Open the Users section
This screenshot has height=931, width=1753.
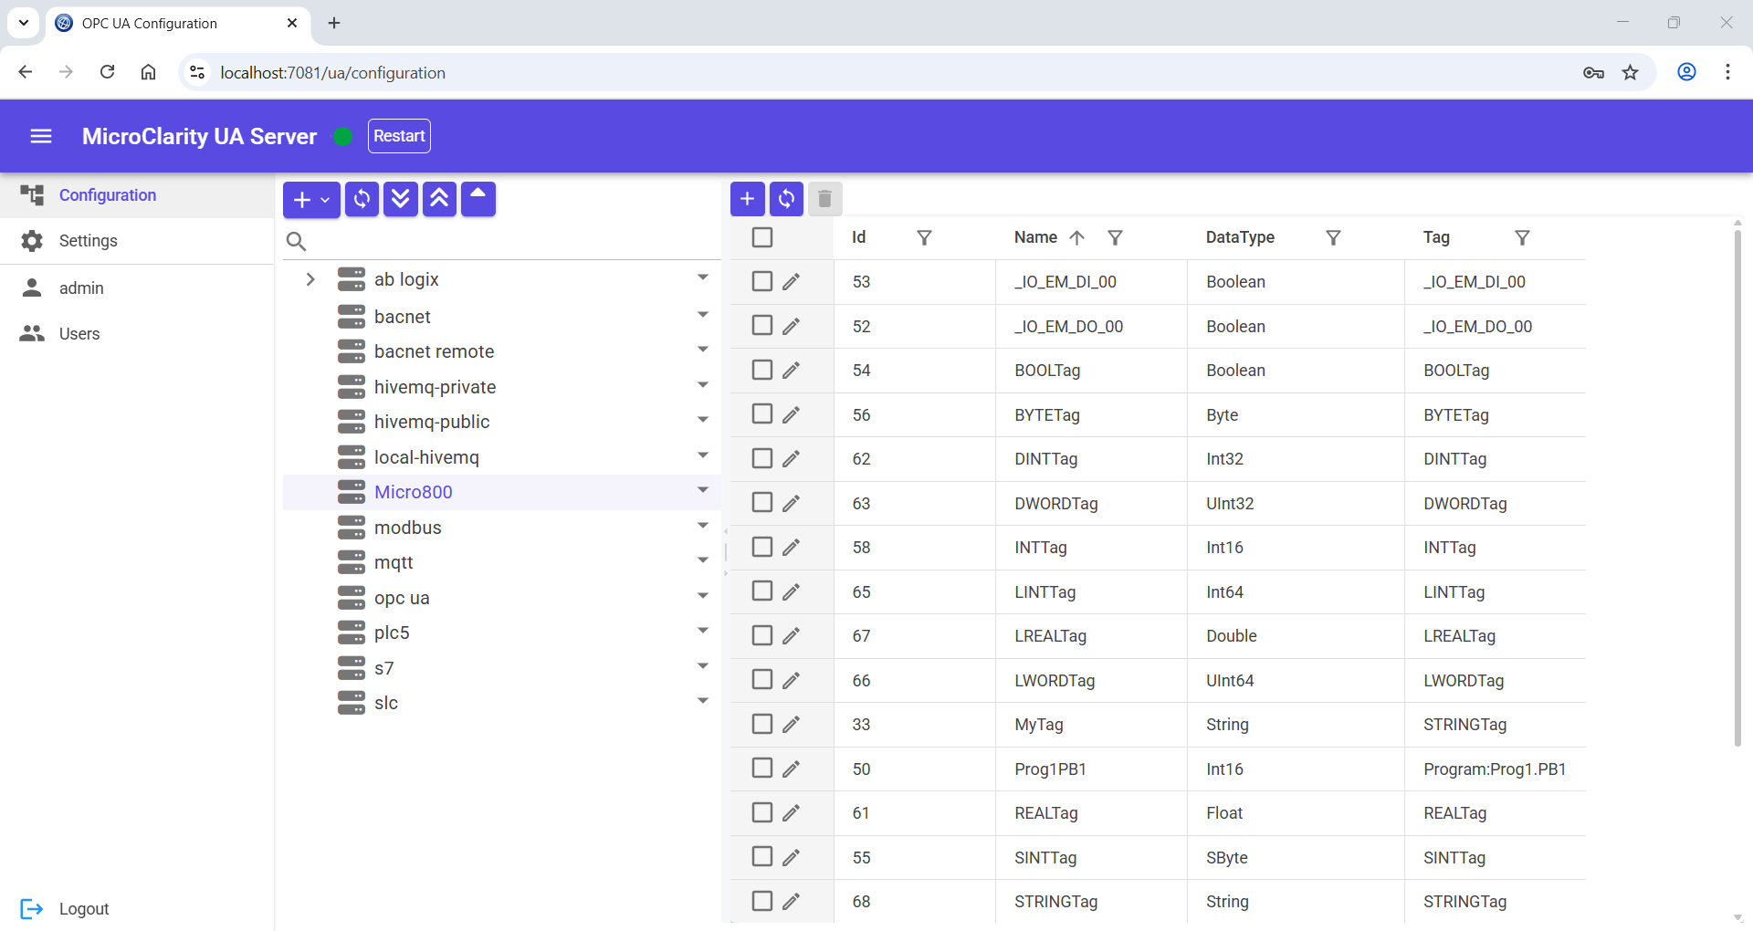tap(79, 333)
